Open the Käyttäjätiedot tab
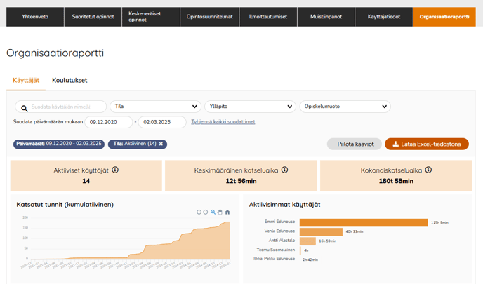Screen dimensions: 483x284 [x=384, y=17]
